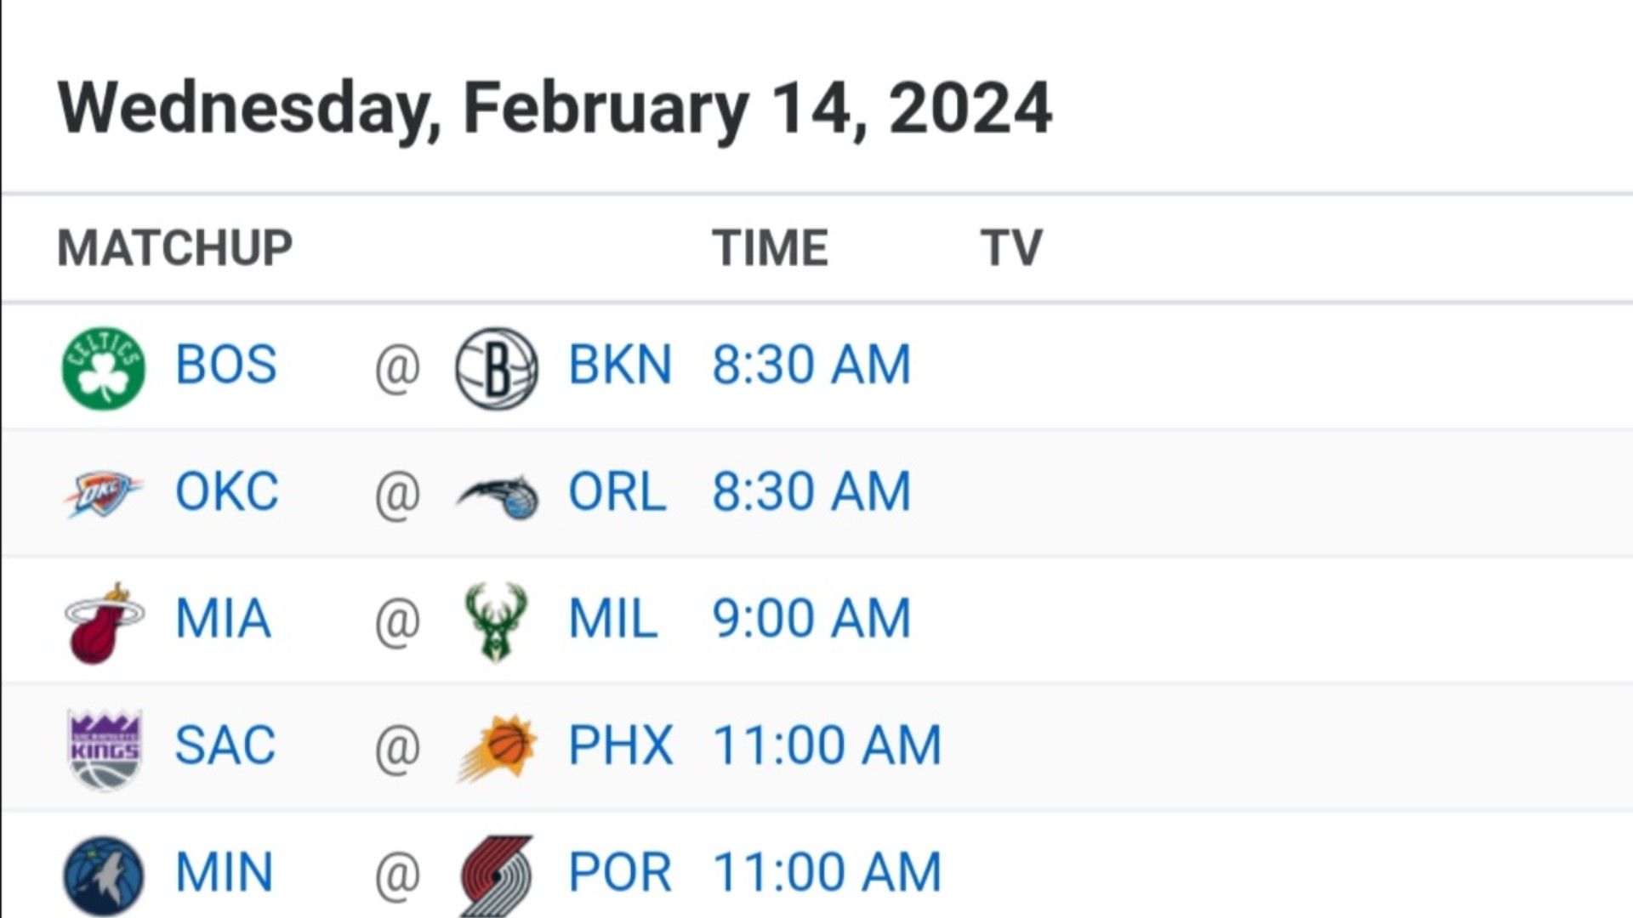Select the Miami Heat logo

coord(105,623)
